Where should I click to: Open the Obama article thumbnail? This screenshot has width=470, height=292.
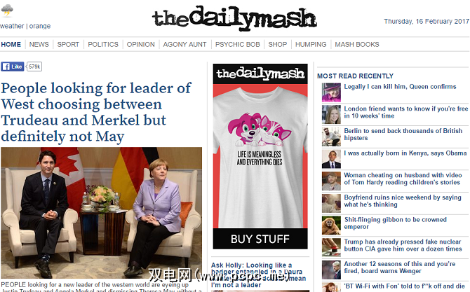[x=331, y=159]
